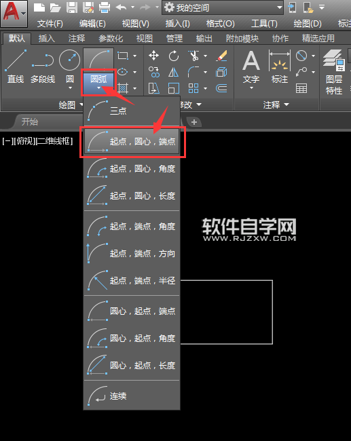Open the Quick Access customize dropdown
351x441 pixels.
(322, 7)
